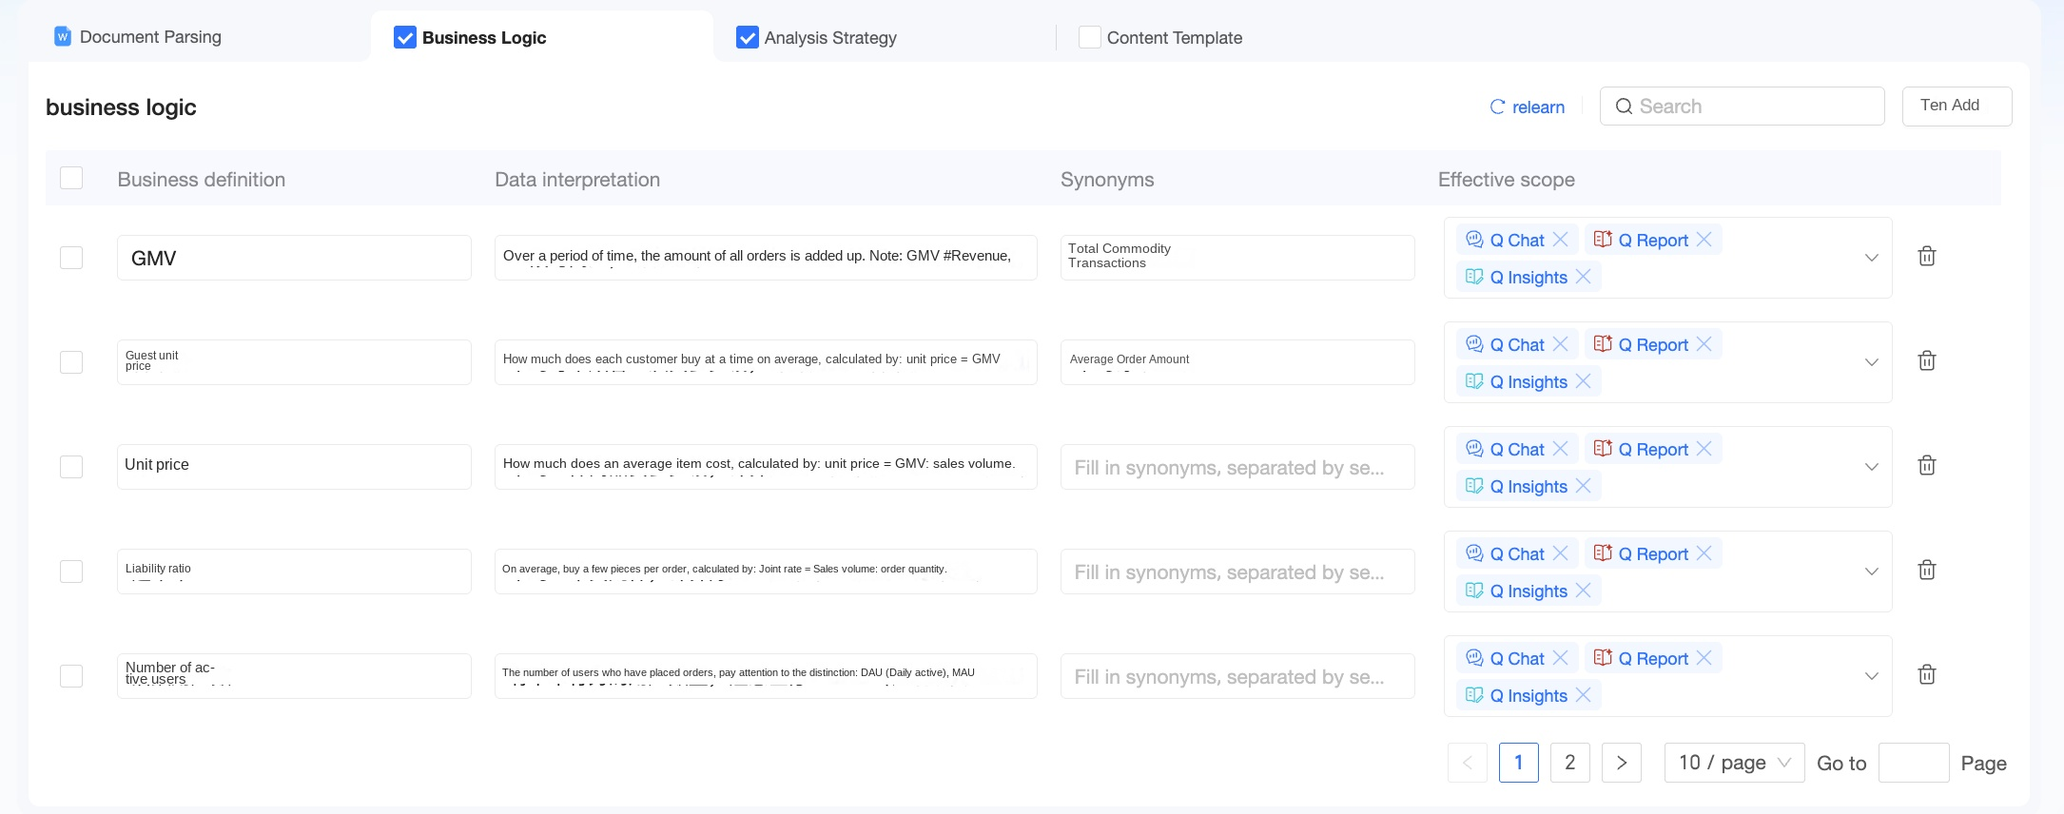Screen dimensions: 2064x814
Task: Remove Liability ratio row via trash icon
Action: (1927, 570)
